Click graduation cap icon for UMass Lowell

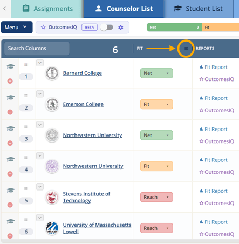pyautogui.click(x=11, y=221)
